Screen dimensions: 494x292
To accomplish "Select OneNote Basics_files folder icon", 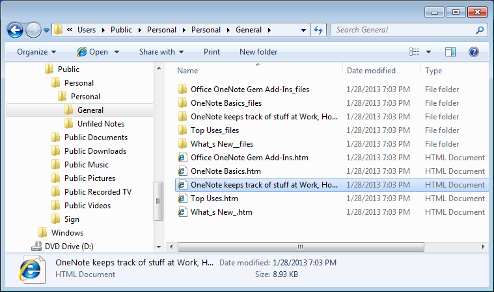I will [182, 103].
